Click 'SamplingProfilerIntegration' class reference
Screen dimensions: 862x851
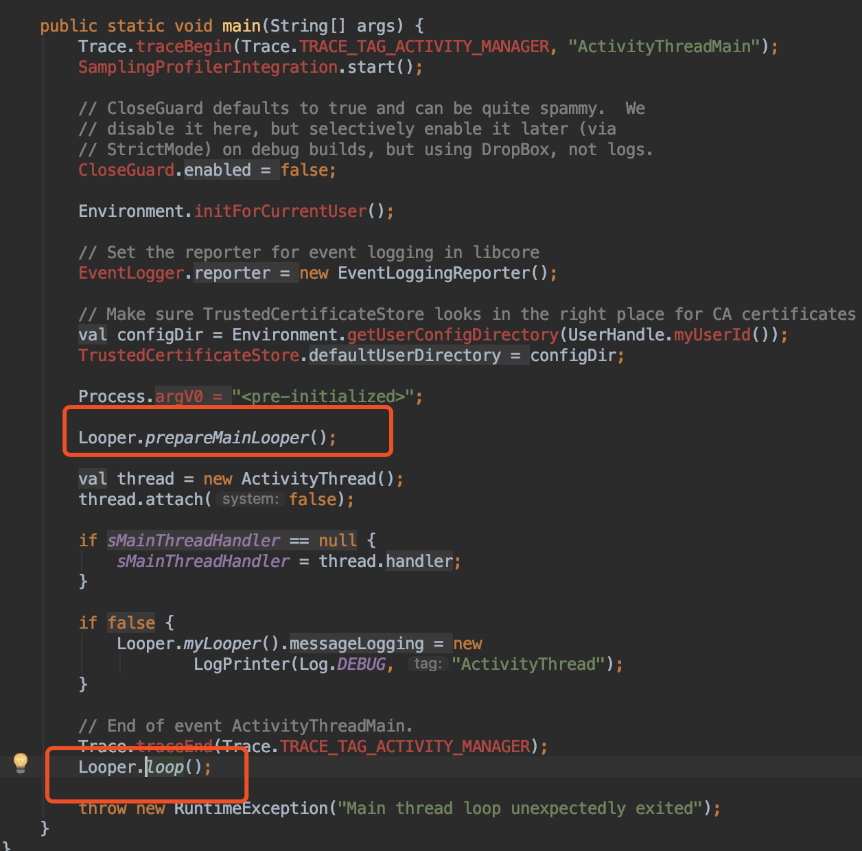tap(208, 67)
